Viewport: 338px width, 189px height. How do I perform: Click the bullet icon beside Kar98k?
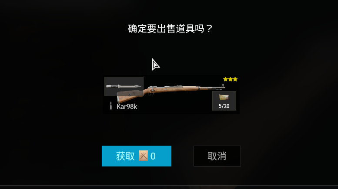coord(111,106)
